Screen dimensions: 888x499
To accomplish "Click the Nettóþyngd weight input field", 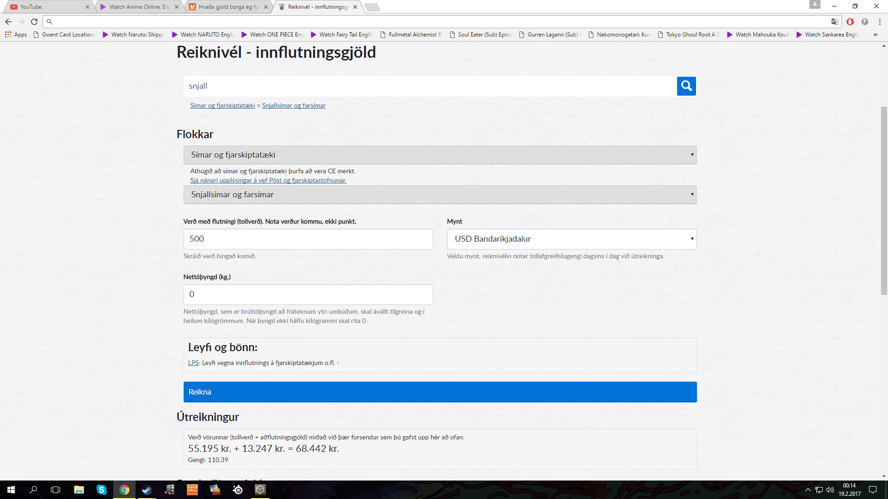I will tap(308, 294).
